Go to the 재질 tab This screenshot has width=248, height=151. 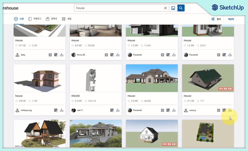tap(67, 19)
